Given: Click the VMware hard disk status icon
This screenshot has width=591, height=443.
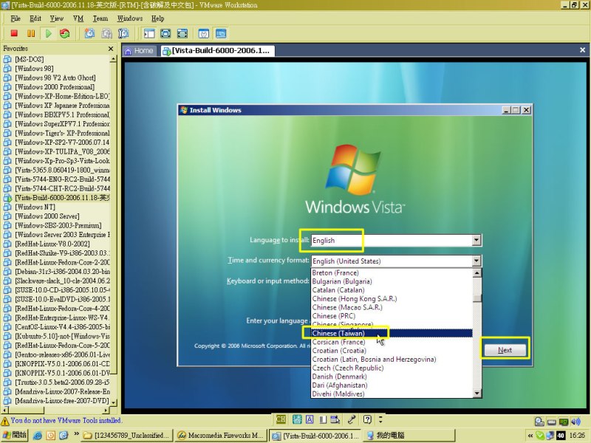Looking at the screenshot, I should (551, 422).
